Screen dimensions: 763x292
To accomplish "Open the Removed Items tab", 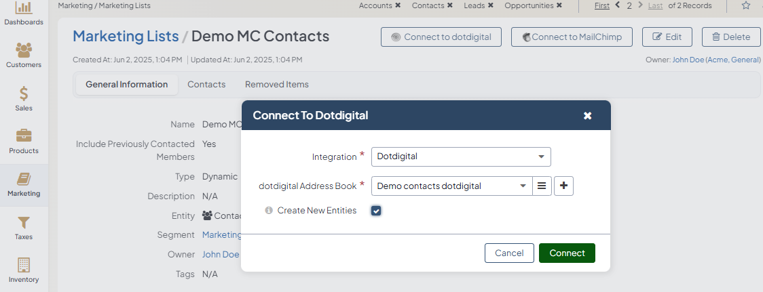I will tap(277, 85).
